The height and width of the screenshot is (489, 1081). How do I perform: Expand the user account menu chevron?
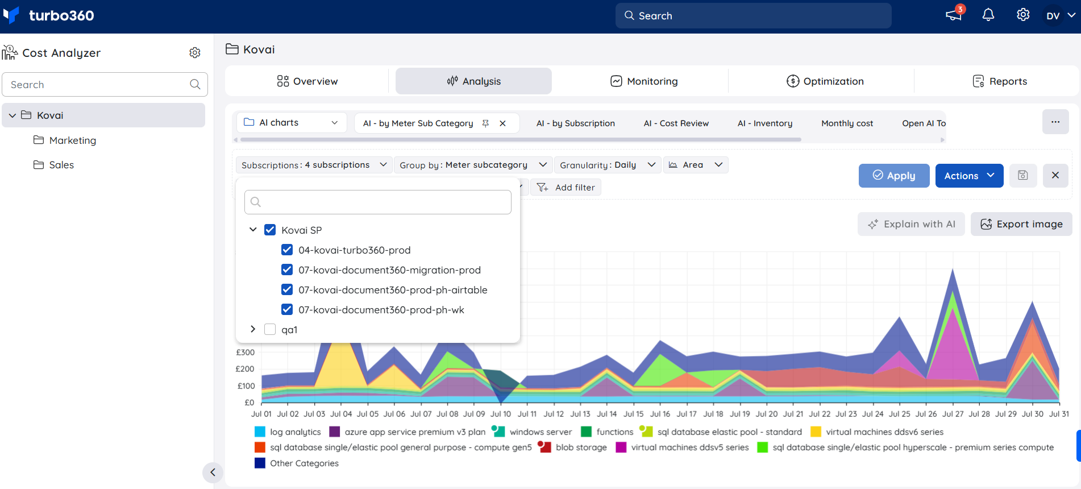pyautogui.click(x=1071, y=15)
